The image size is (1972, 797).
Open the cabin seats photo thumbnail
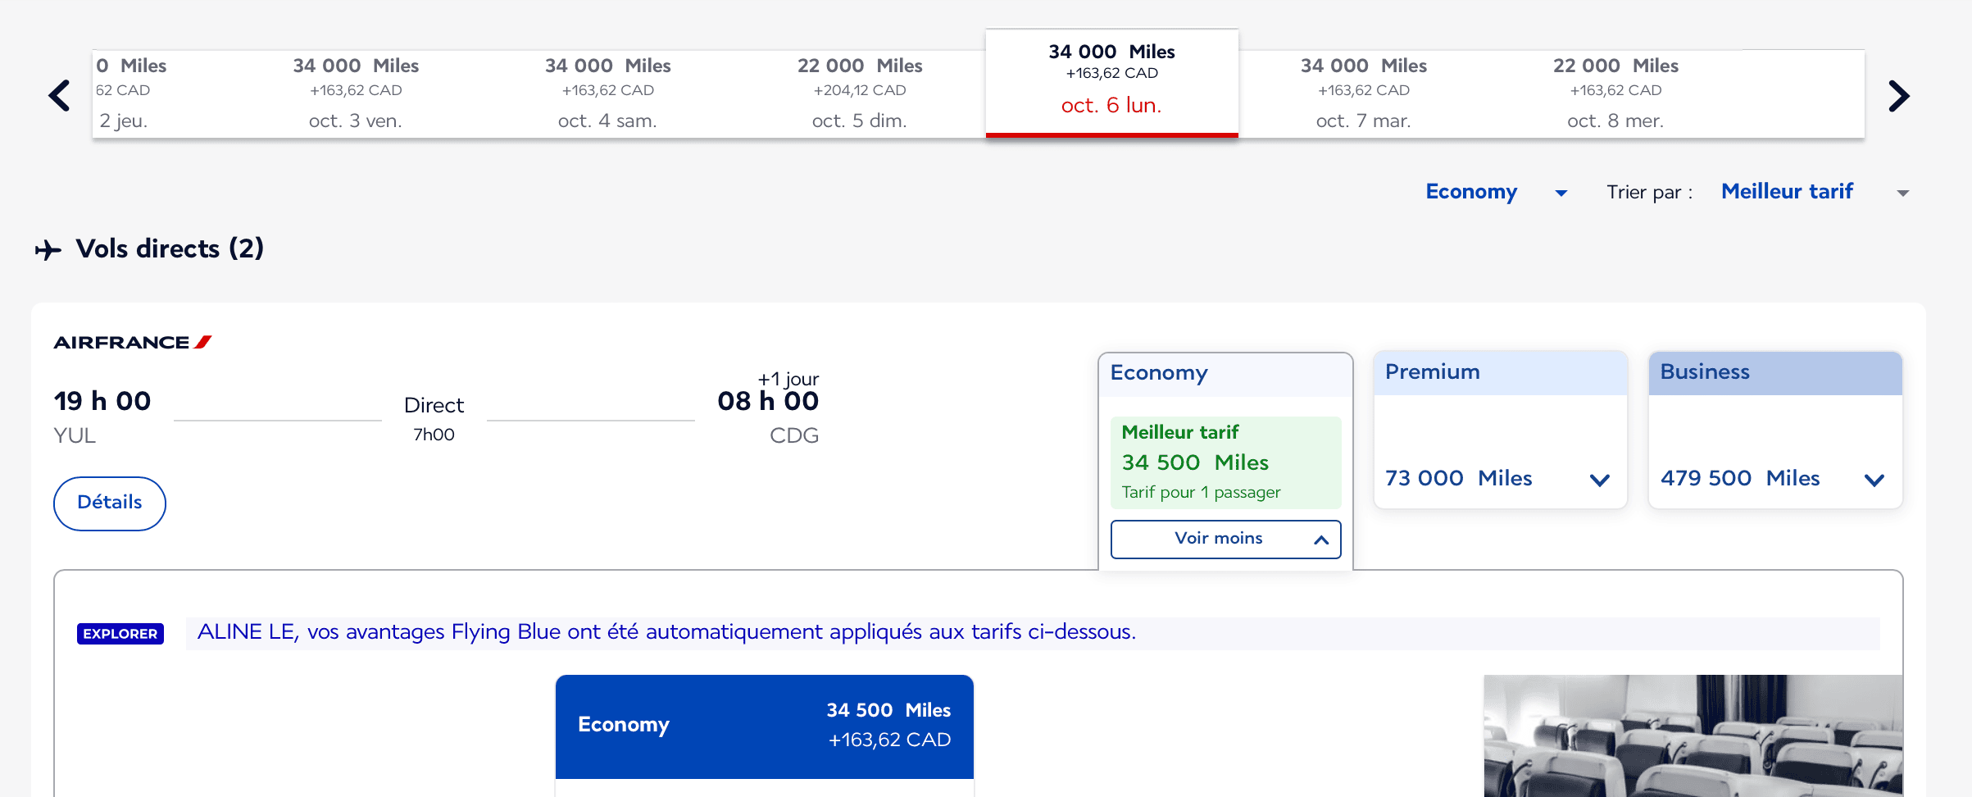click(x=1693, y=736)
